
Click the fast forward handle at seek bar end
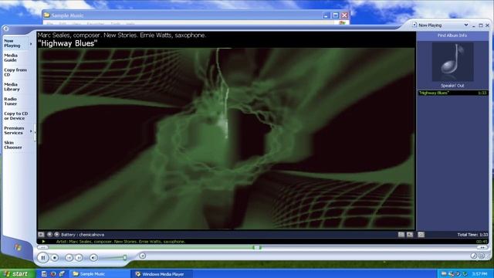[x=482, y=248]
